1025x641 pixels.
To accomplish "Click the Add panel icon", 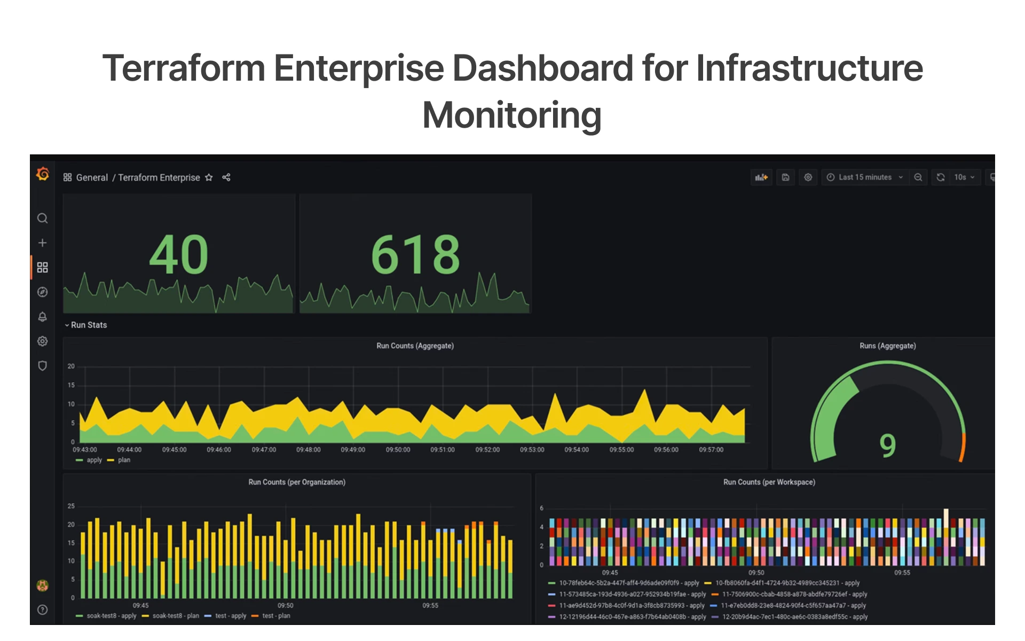I will [761, 177].
